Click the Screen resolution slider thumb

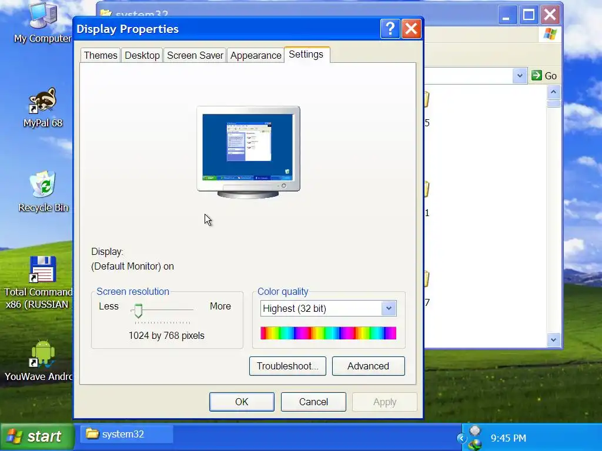138,311
